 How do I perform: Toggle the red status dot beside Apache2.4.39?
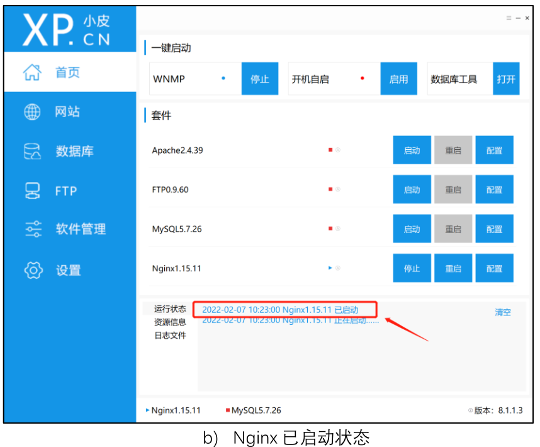pyautogui.click(x=330, y=150)
